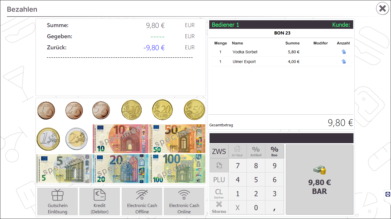Click the Modifer column header
This screenshot has width=391, height=219.
pyautogui.click(x=321, y=43)
